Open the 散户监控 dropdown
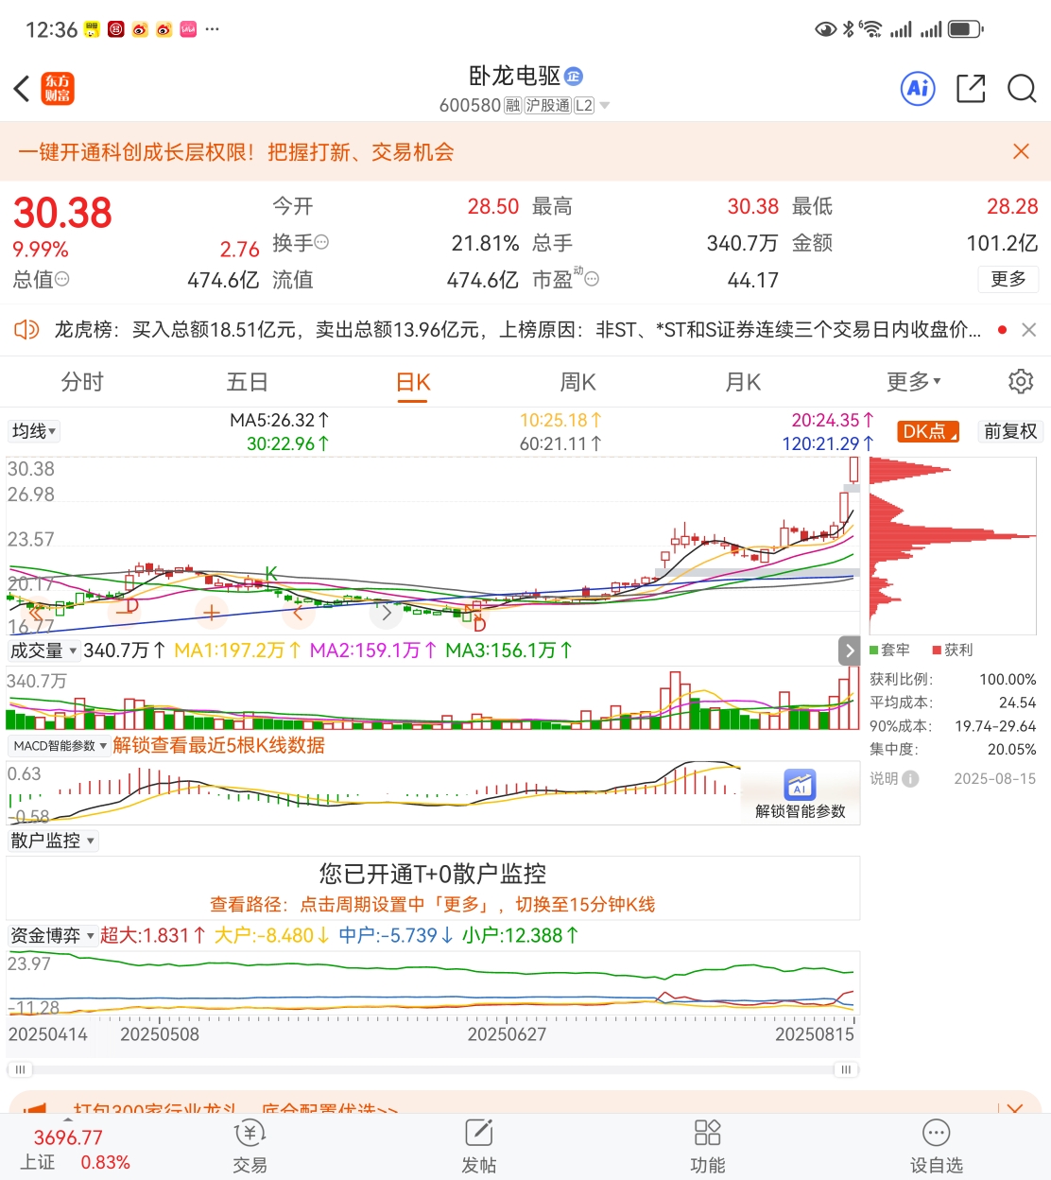The height and width of the screenshot is (1180, 1051). pyautogui.click(x=52, y=841)
